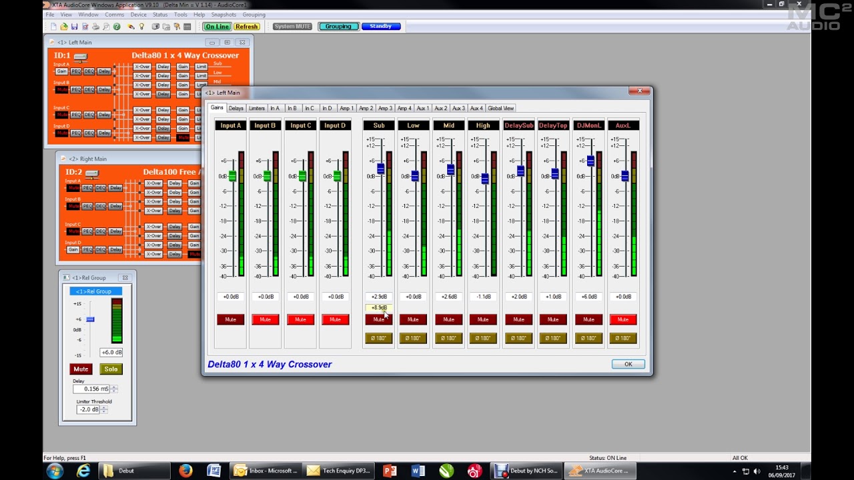This screenshot has height=480, width=854.
Task: Click the Sub blue gain fader
Action: pyautogui.click(x=380, y=169)
